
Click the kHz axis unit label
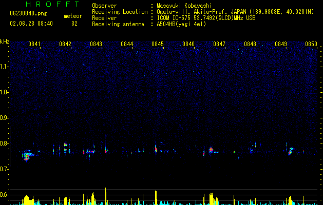(x=5, y=42)
